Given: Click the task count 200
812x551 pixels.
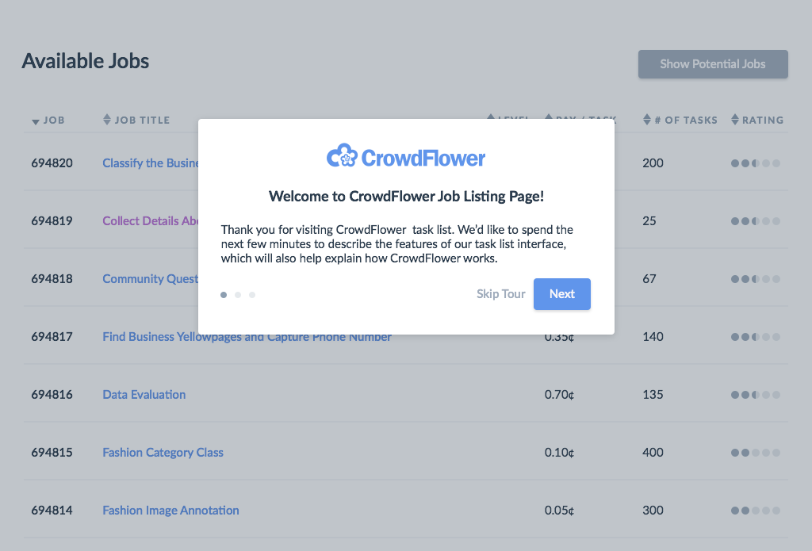Looking at the screenshot, I should click(653, 163).
